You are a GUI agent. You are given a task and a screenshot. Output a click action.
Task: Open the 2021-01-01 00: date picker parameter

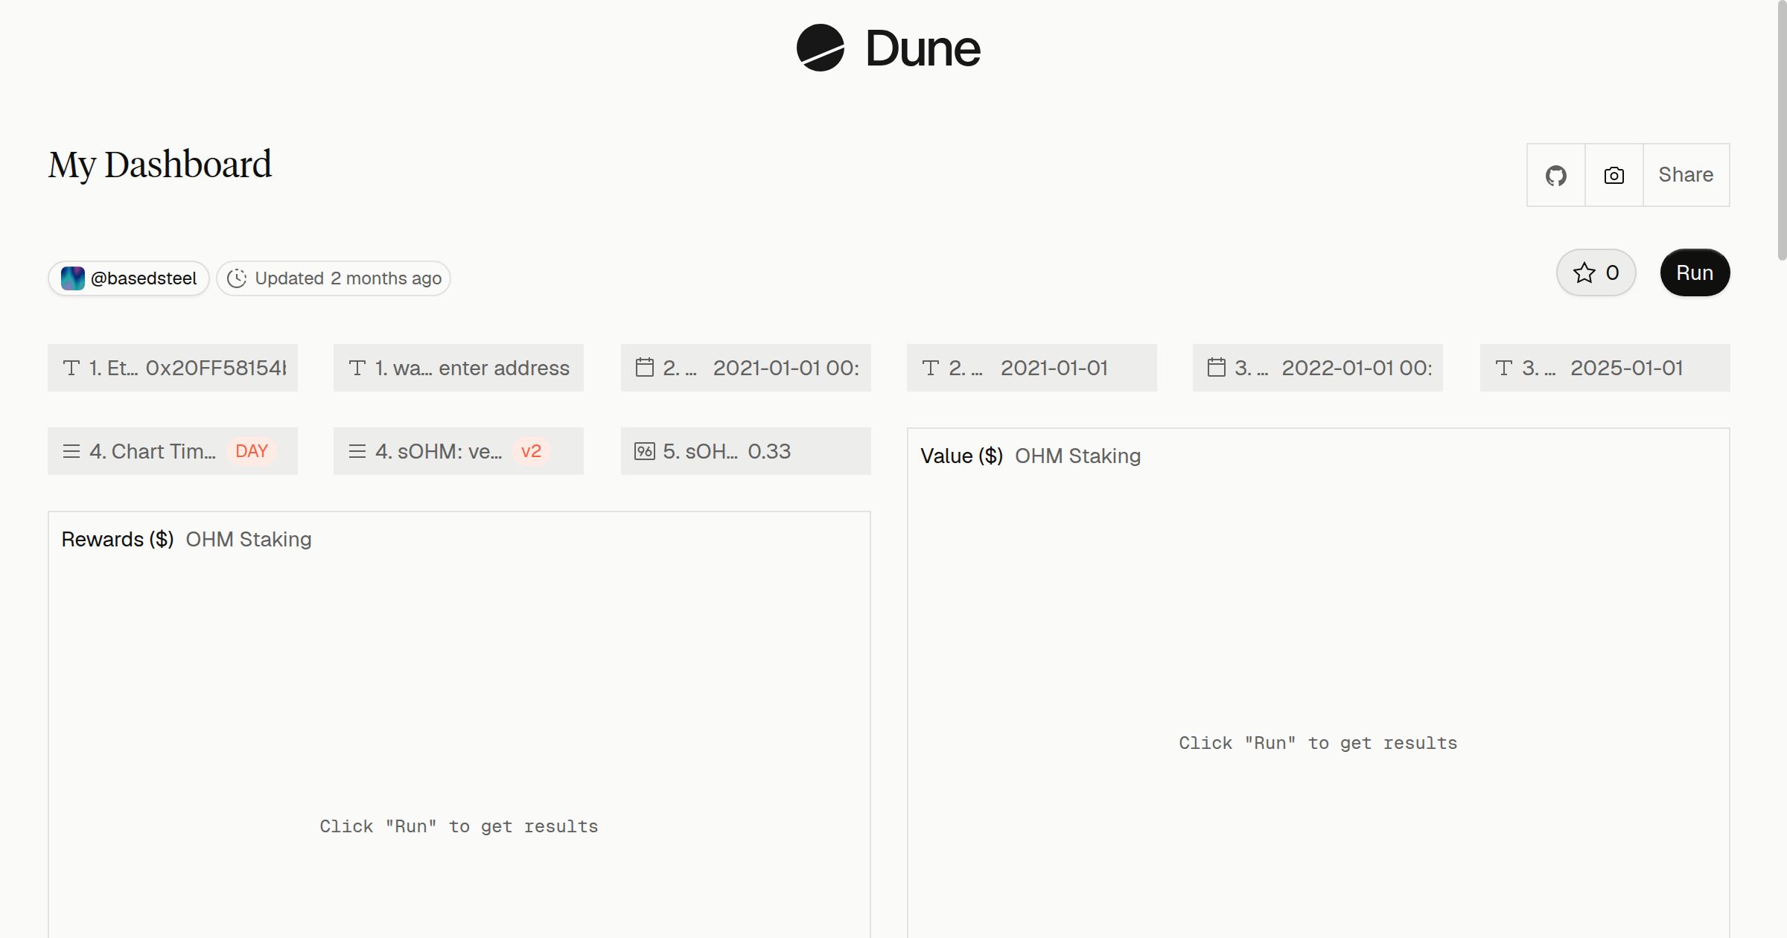point(746,368)
